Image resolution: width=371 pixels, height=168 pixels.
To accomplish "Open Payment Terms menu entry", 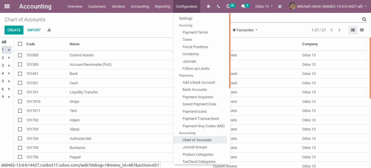I will [195, 32].
